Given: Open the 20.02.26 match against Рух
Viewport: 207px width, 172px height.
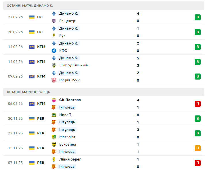Looking at the screenshot, I should point(103,32).
